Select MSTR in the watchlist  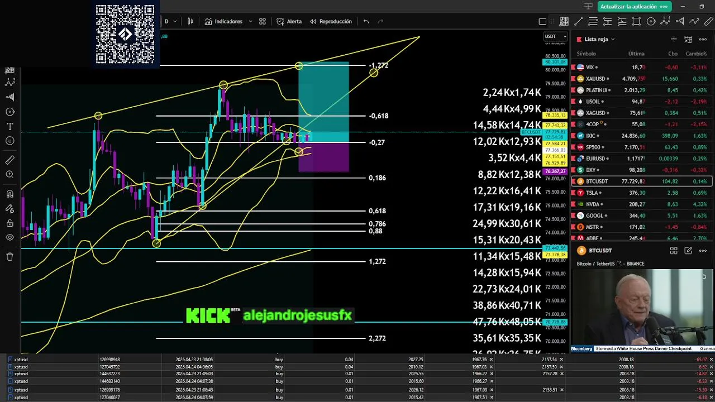coord(642,227)
